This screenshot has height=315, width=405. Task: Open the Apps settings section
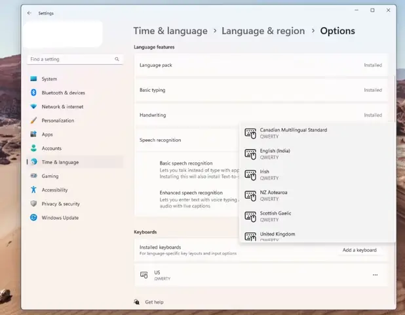tap(75, 135)
